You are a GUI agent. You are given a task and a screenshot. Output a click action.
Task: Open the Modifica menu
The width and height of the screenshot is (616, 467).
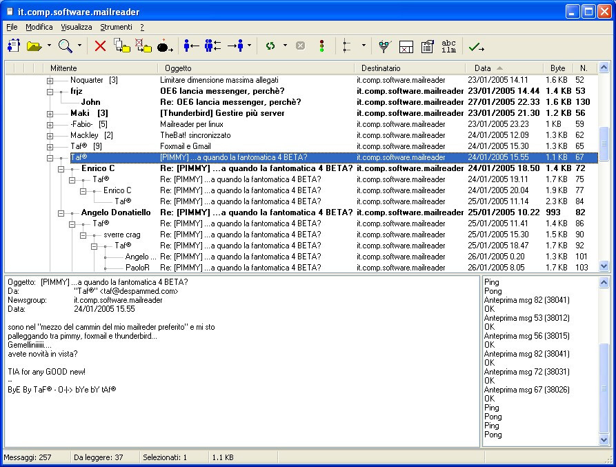point(39,27)
